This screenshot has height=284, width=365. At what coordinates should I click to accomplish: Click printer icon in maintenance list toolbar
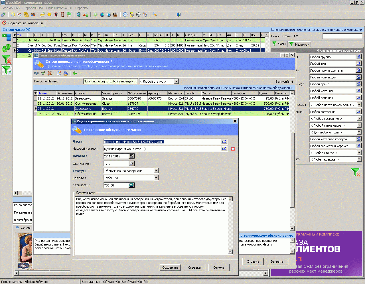click(66, 73)
